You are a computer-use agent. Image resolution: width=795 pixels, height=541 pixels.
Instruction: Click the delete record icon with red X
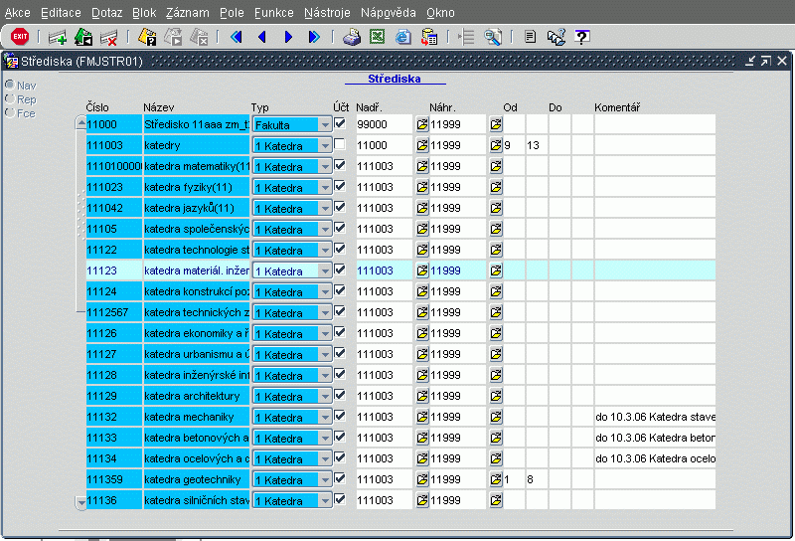coord(109,37)
